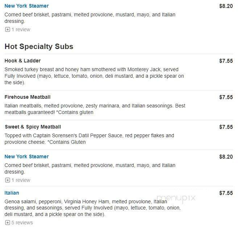
Task: Click the price next to Firehouse Meatball
Action: tap(226, 97)
